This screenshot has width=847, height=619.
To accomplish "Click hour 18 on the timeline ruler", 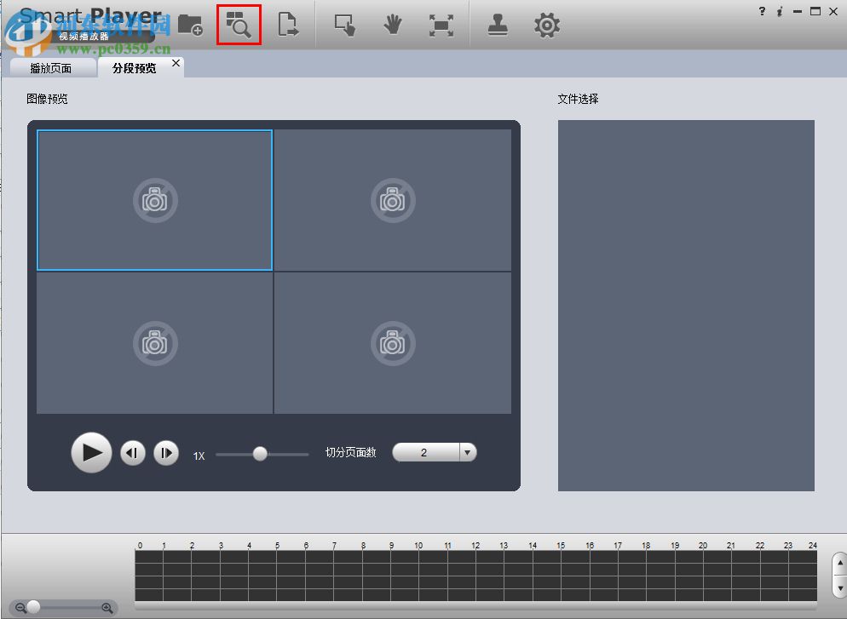I will (x=646, y=546).
